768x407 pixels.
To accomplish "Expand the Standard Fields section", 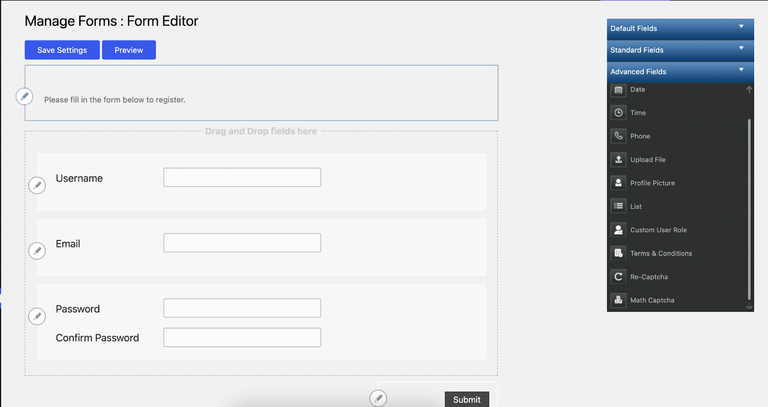I will (x=680, y=50).
